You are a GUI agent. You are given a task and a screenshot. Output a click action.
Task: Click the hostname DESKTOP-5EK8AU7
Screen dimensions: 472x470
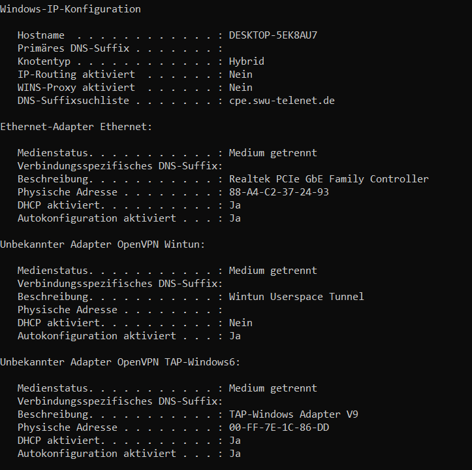(273, 35)
